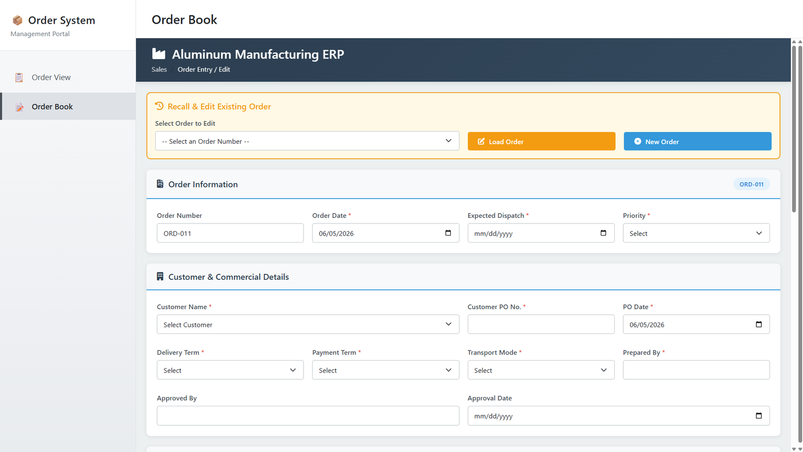Open the Expected Dispatch calendar picker icon
This screenshot has width=803, height=452.
603,233
